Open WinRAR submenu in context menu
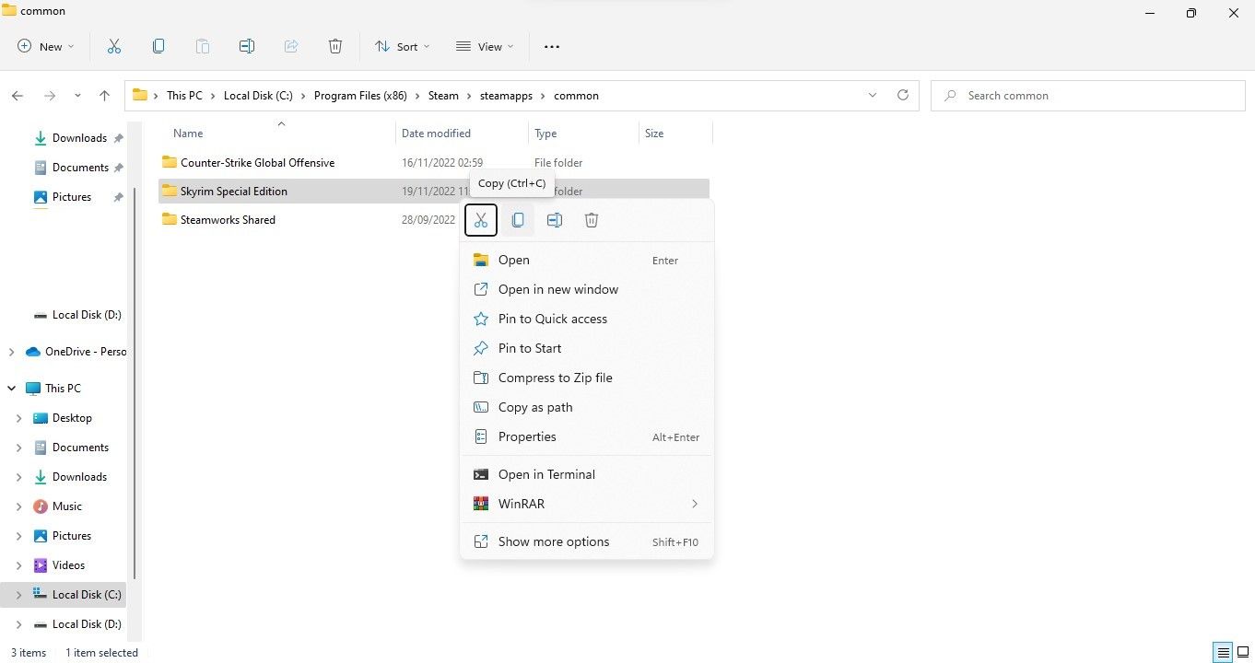Image resolution: width=1255 pixels, height=663 pixels. [586, 504]
